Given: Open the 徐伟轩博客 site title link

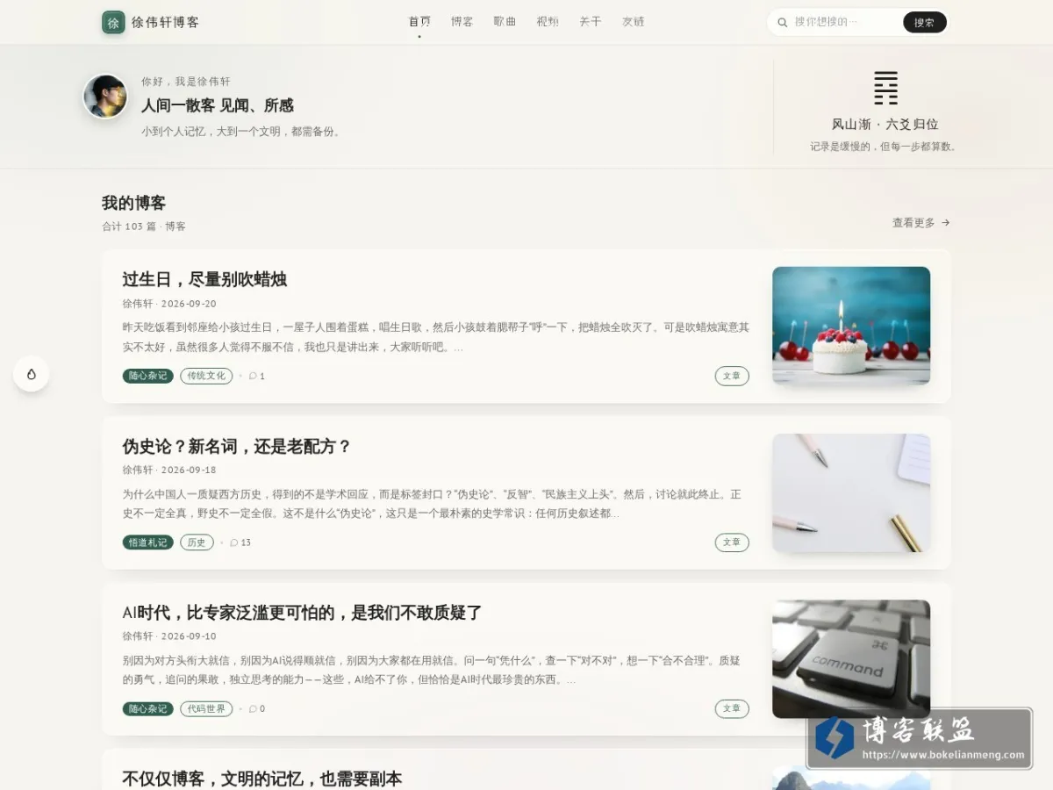Looking at the screenshot, I should pos(165,23).
